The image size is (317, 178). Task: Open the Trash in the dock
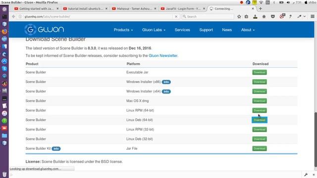tap(4, 174)
